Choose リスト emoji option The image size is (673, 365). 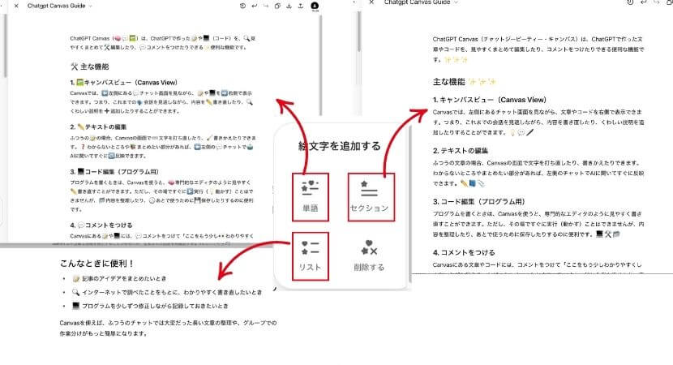(x=311, y=256)
